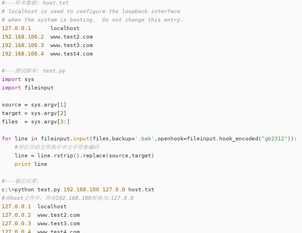Click the import fileinput line
The width and height of the screenshot is (302, 233).
click(x=27, y=88)
